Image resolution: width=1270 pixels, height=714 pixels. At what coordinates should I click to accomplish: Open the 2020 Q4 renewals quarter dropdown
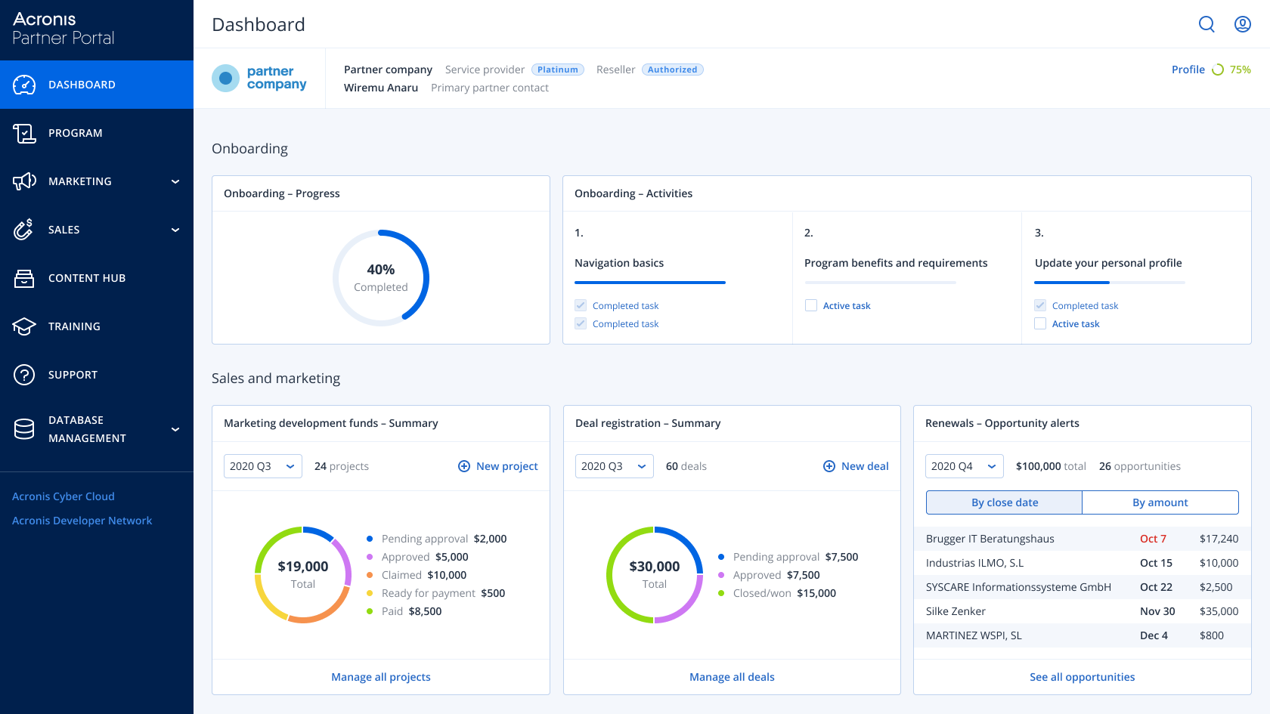[964, 466]
